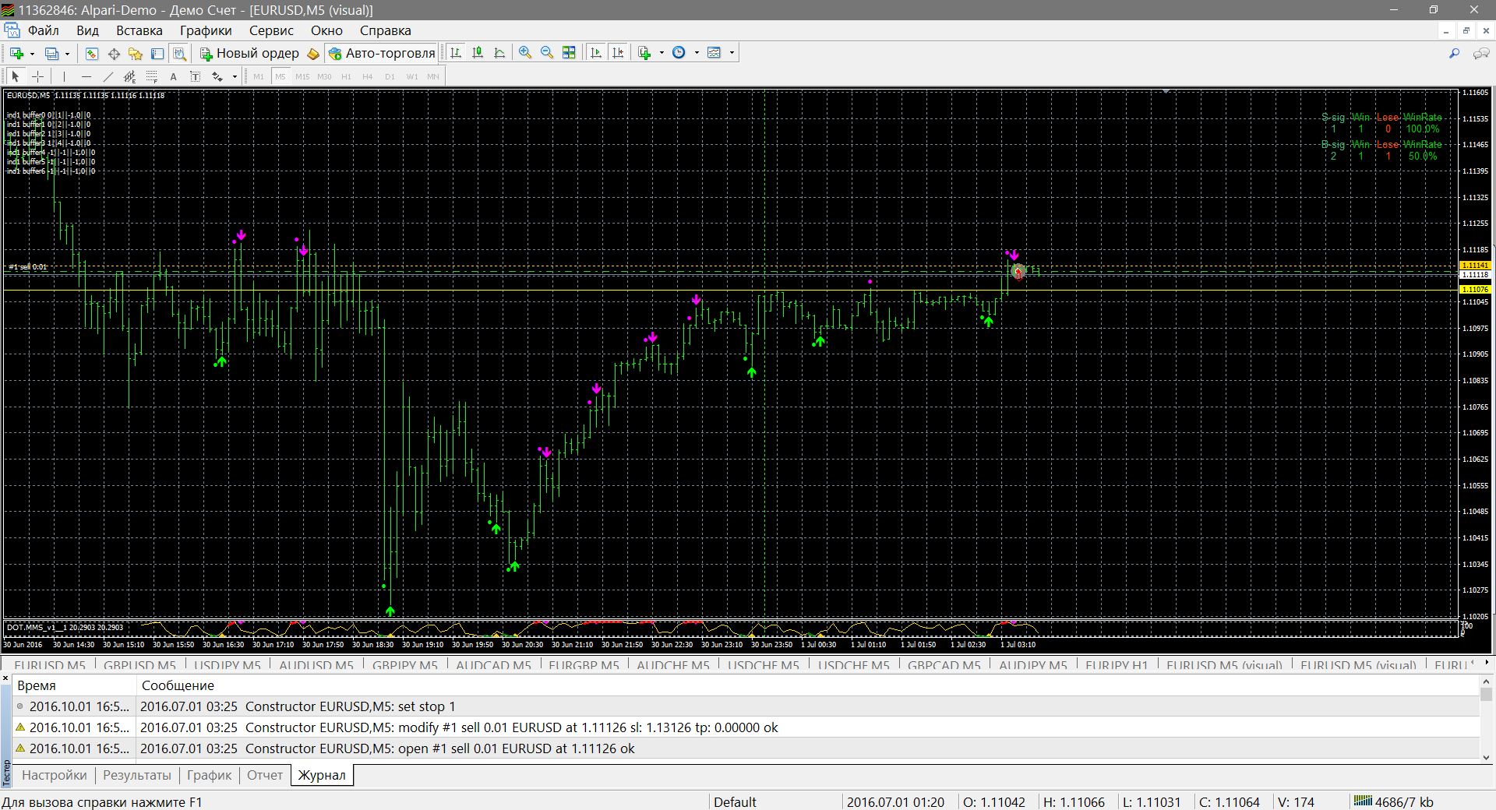The image size is (1496, 810).
Task: Switch chart to line chart type
Action: pyautogui.click(x=499, y=53)
